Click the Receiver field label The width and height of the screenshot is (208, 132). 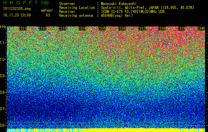click(x=67, y=12)
